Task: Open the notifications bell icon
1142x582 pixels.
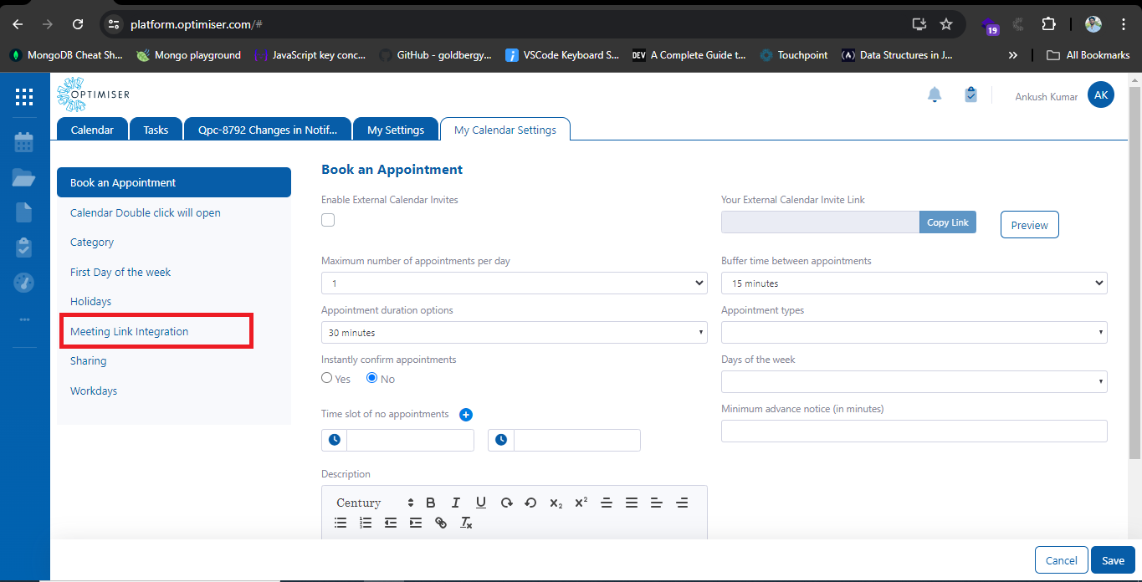Action: tap(935, 95)
